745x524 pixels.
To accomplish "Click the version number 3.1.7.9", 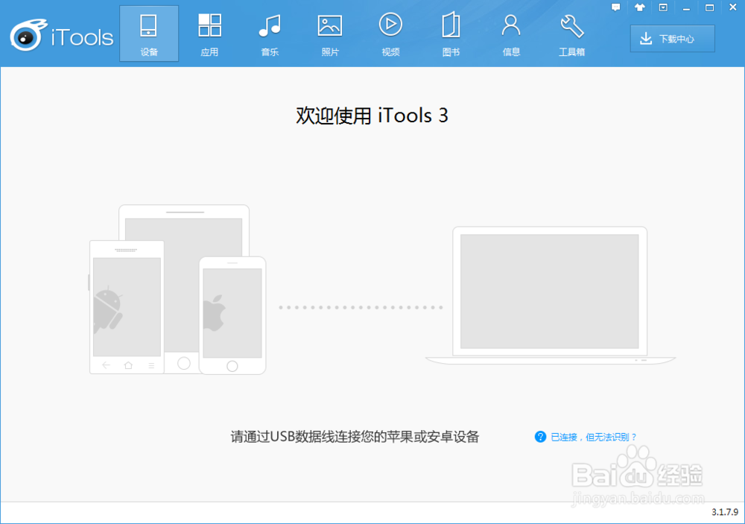I will coord(725,512).
